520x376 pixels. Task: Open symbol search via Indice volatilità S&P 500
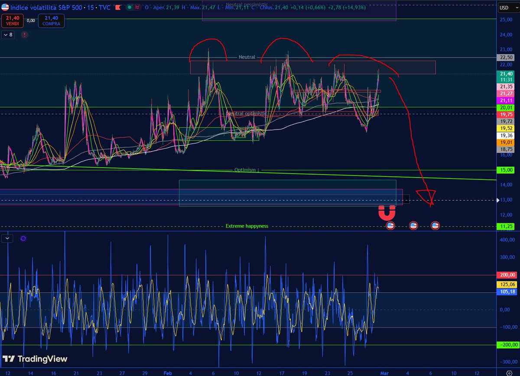click(46, 7)
